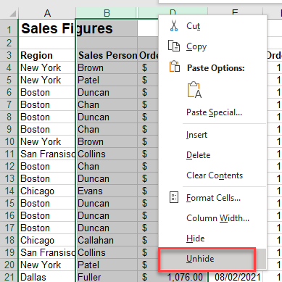Click the Select All corner triangle
Viewport: 282px width, 282px height.
(13, 13)
